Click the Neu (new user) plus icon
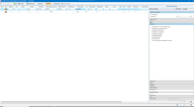 [14, 4]
